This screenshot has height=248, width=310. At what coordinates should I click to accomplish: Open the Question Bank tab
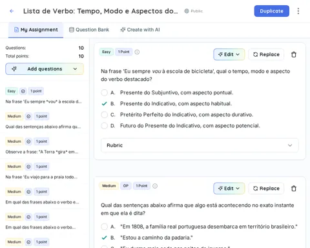click(89, 30)
